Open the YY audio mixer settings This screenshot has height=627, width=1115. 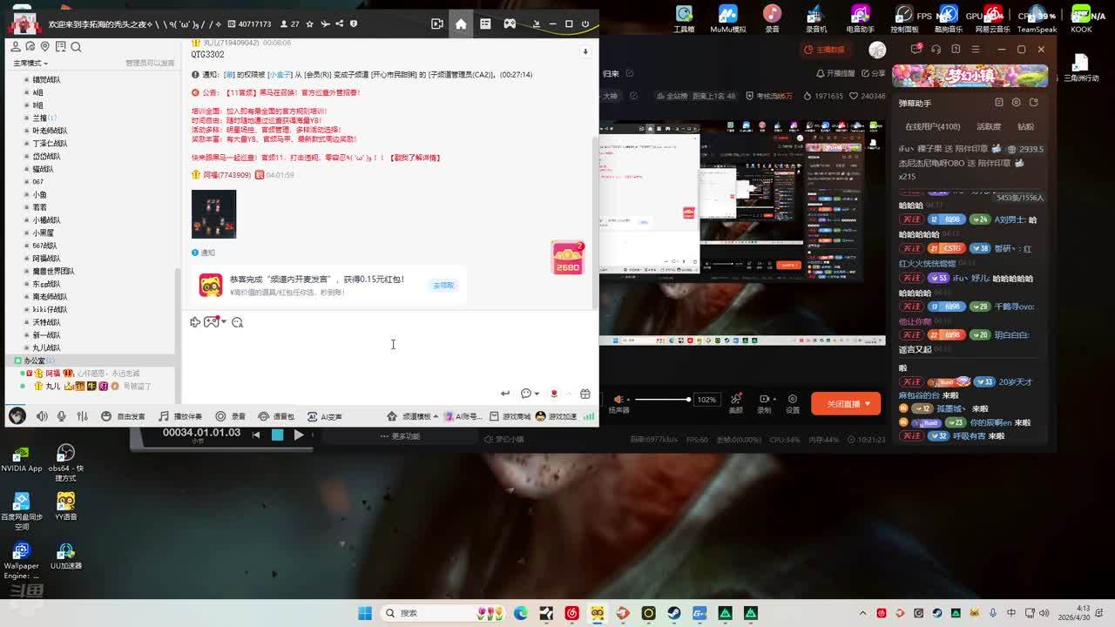pyautogui.click(x=82, y=416)
